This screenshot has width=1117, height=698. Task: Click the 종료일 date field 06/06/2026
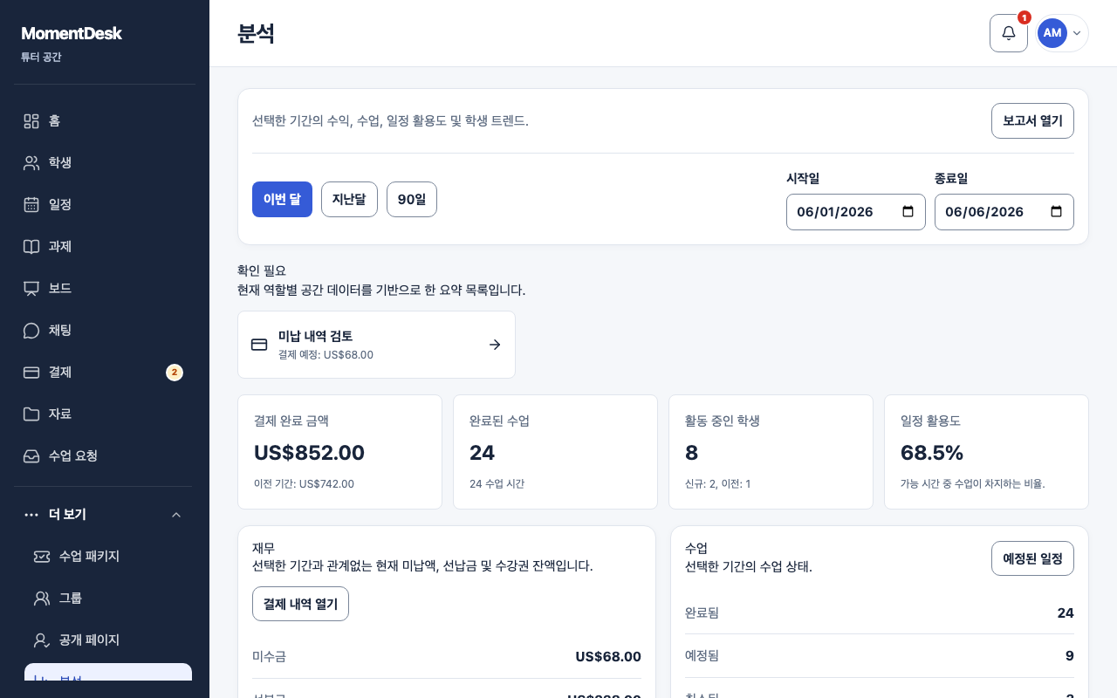[x=1004, y=212]
